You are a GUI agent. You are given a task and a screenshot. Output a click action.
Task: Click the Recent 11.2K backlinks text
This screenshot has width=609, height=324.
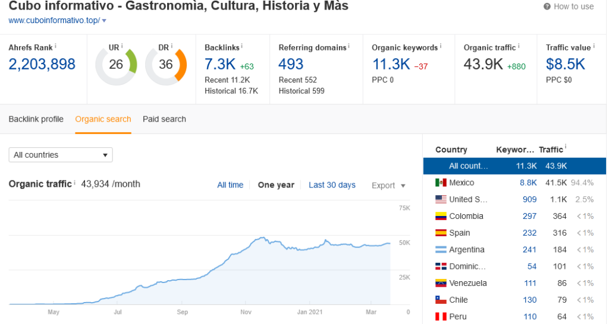point(227,80)
